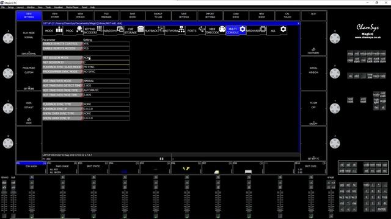Click encoder wheel C
This screenshot has height=219, width=391.
pyautogui.click(x=8, y=108)
